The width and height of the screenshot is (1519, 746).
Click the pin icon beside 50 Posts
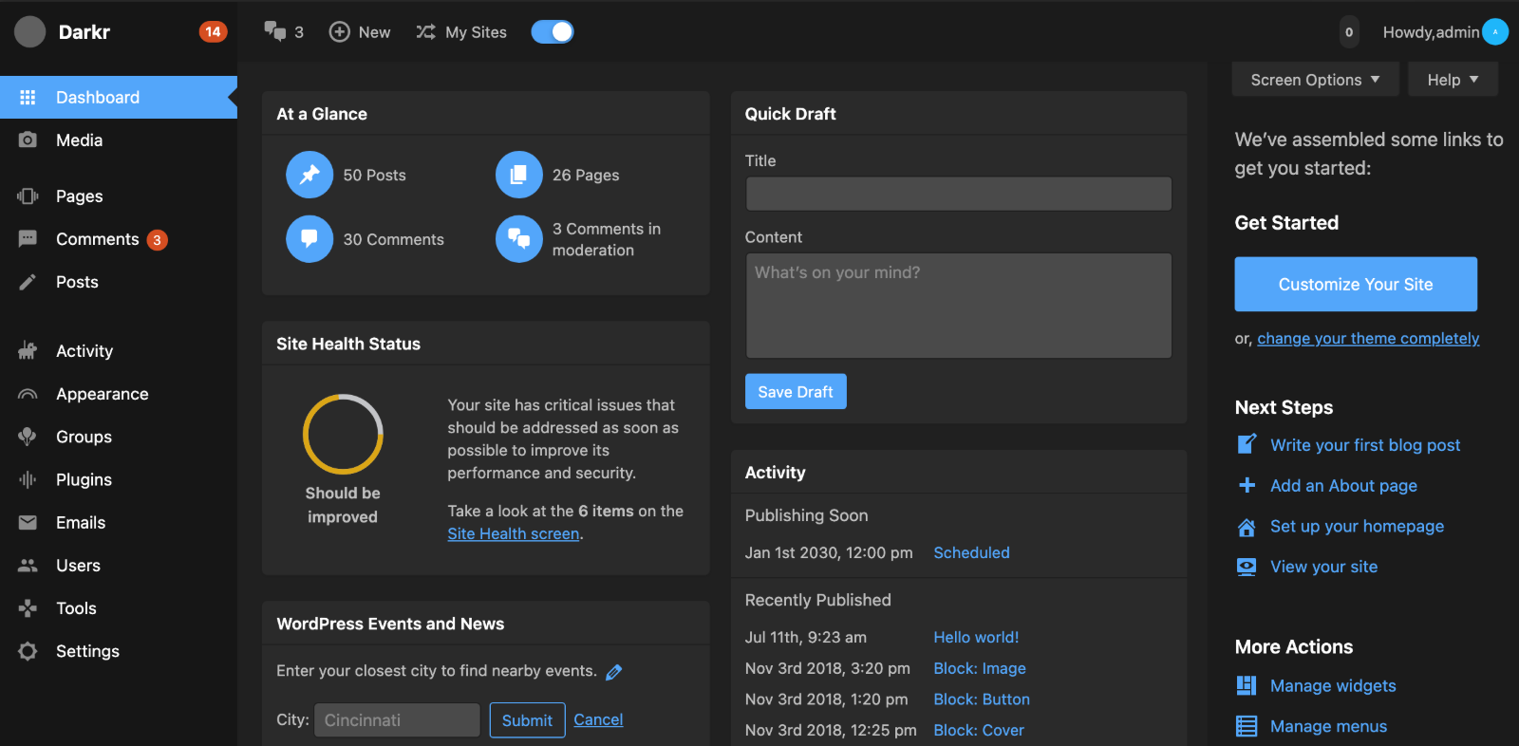click(x=309, y=175)
